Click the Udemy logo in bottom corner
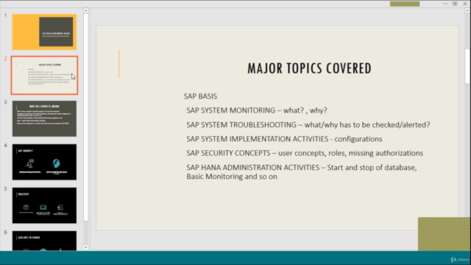The image size is (471, 265). (x=459, y=259)
